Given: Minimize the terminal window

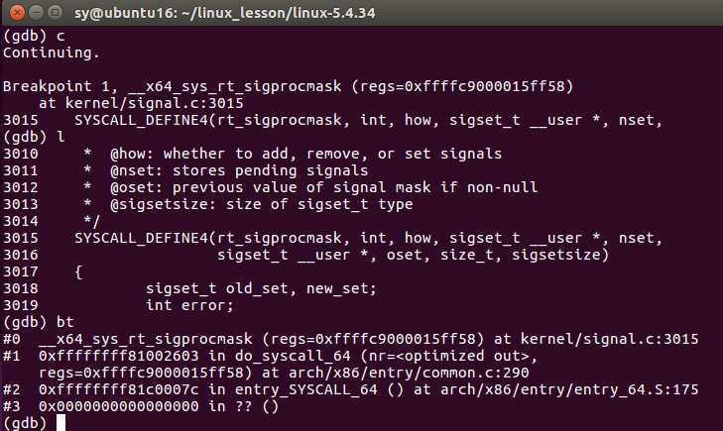Looking at the screenshot, I should tap(37, 12).
